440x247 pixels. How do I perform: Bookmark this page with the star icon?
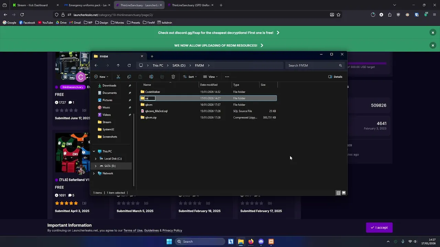[x=339, y=15]
